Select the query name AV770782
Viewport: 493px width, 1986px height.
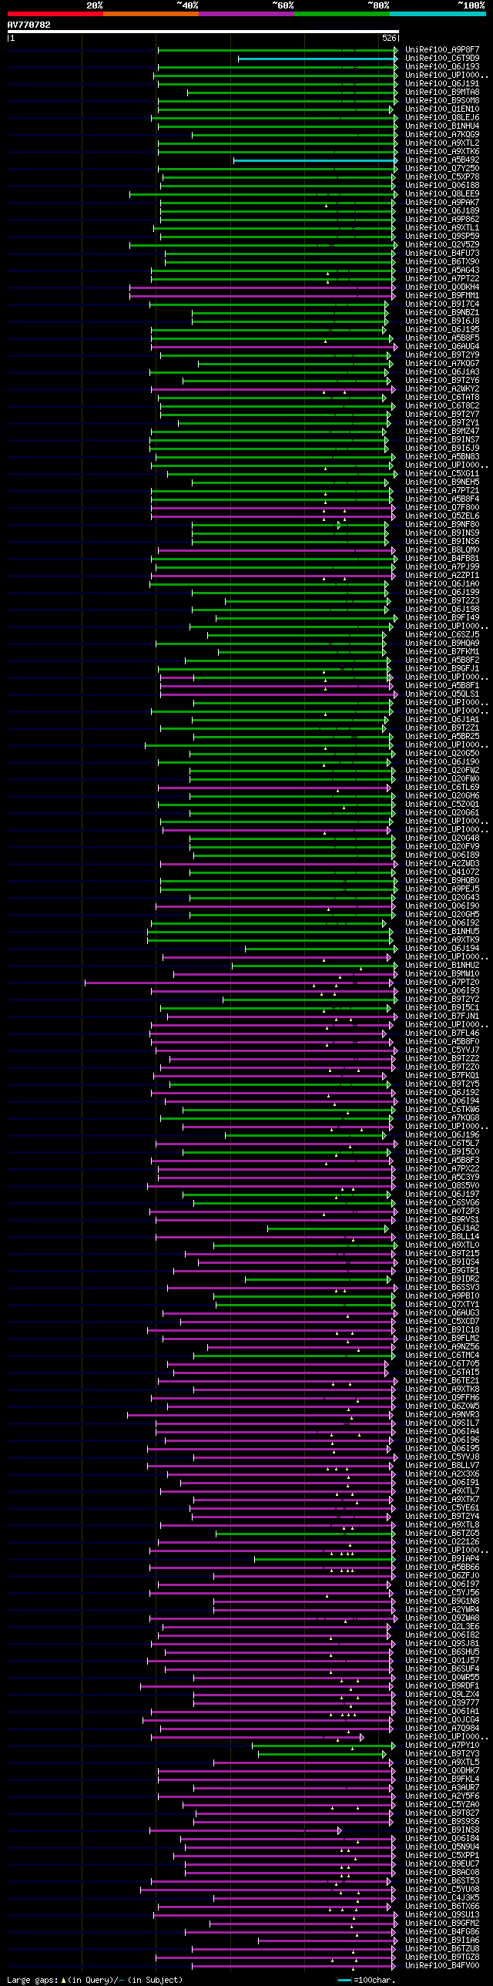coord(29,25)
